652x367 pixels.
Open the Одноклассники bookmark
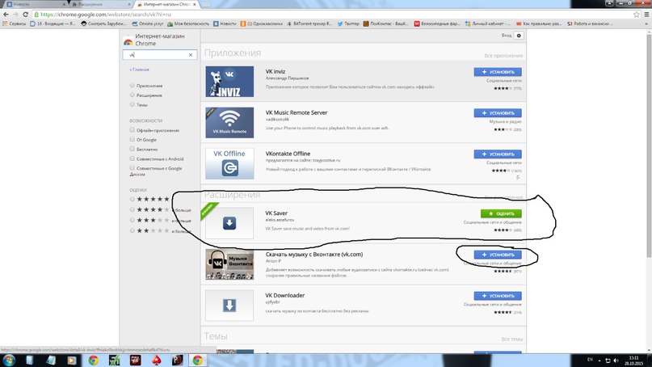tap(262, 23)
